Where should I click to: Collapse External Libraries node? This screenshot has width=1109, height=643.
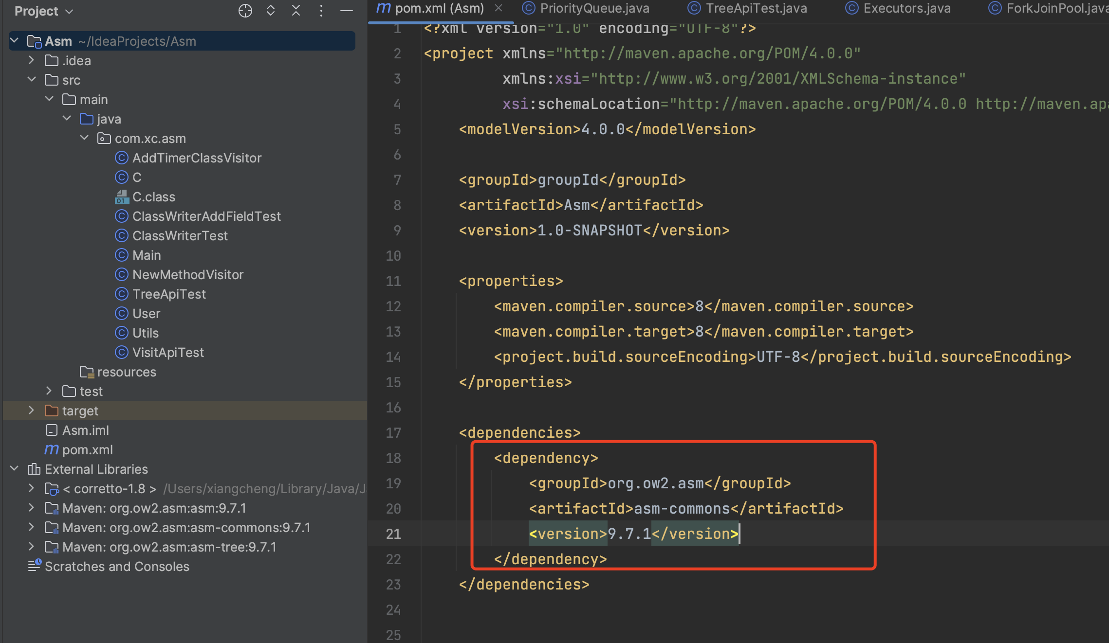pyautogui.click(x=15, y=469)
